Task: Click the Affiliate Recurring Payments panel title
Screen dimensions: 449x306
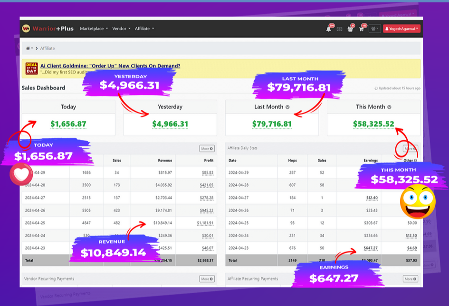Action: 253,279
